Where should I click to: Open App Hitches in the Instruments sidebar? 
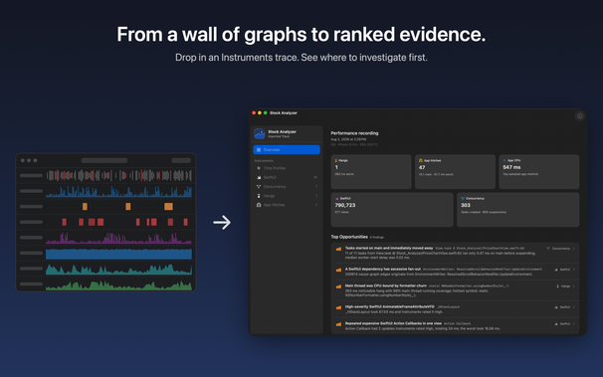click(287, 205)
